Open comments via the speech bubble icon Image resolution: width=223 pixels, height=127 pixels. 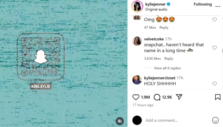pyautogui.click(x=157, y=97)
